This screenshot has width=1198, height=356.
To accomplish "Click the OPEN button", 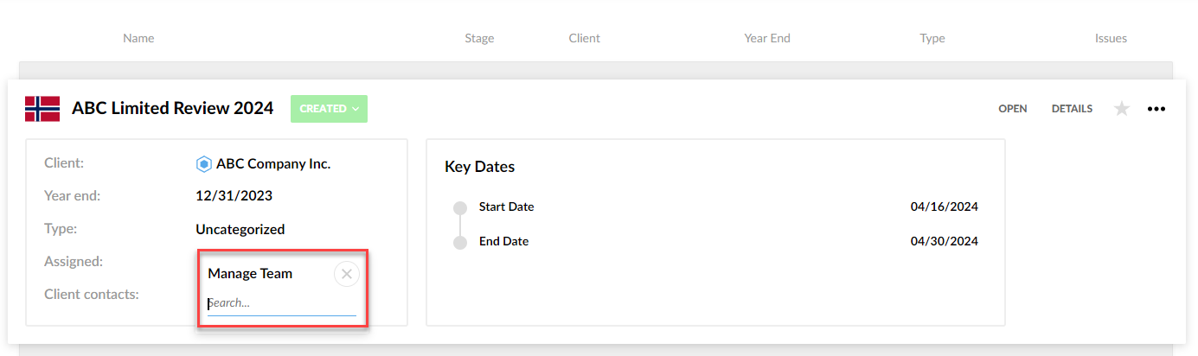I will pyautogui.click(x=1013, y=109).
